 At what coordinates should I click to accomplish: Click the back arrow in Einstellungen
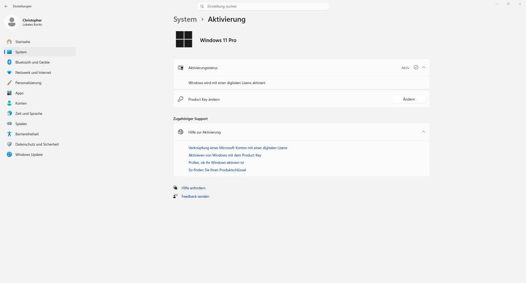6,6
